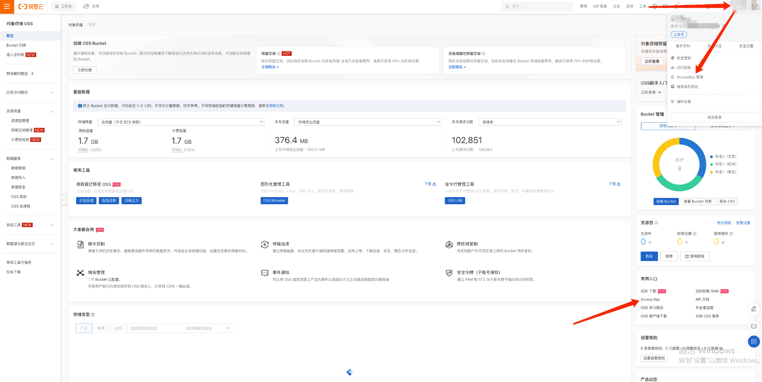Focus the top search field

(x=538, y=6)
